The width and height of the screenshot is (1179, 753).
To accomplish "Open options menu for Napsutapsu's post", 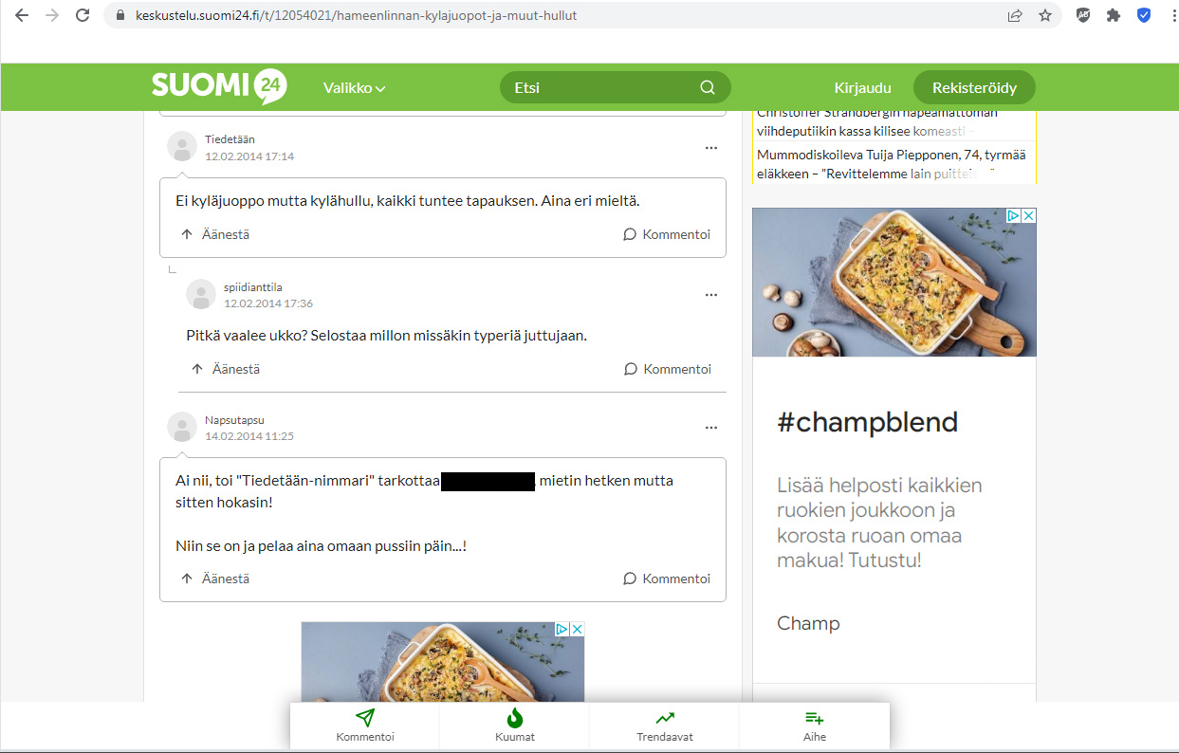I will [711, 428].
